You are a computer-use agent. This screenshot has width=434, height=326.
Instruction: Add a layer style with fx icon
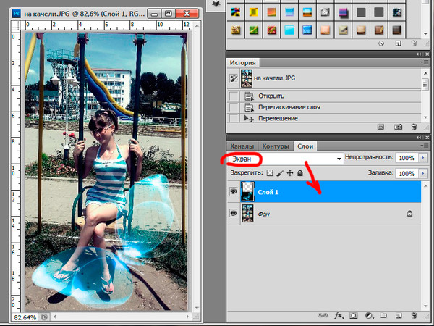click(338, 315)
